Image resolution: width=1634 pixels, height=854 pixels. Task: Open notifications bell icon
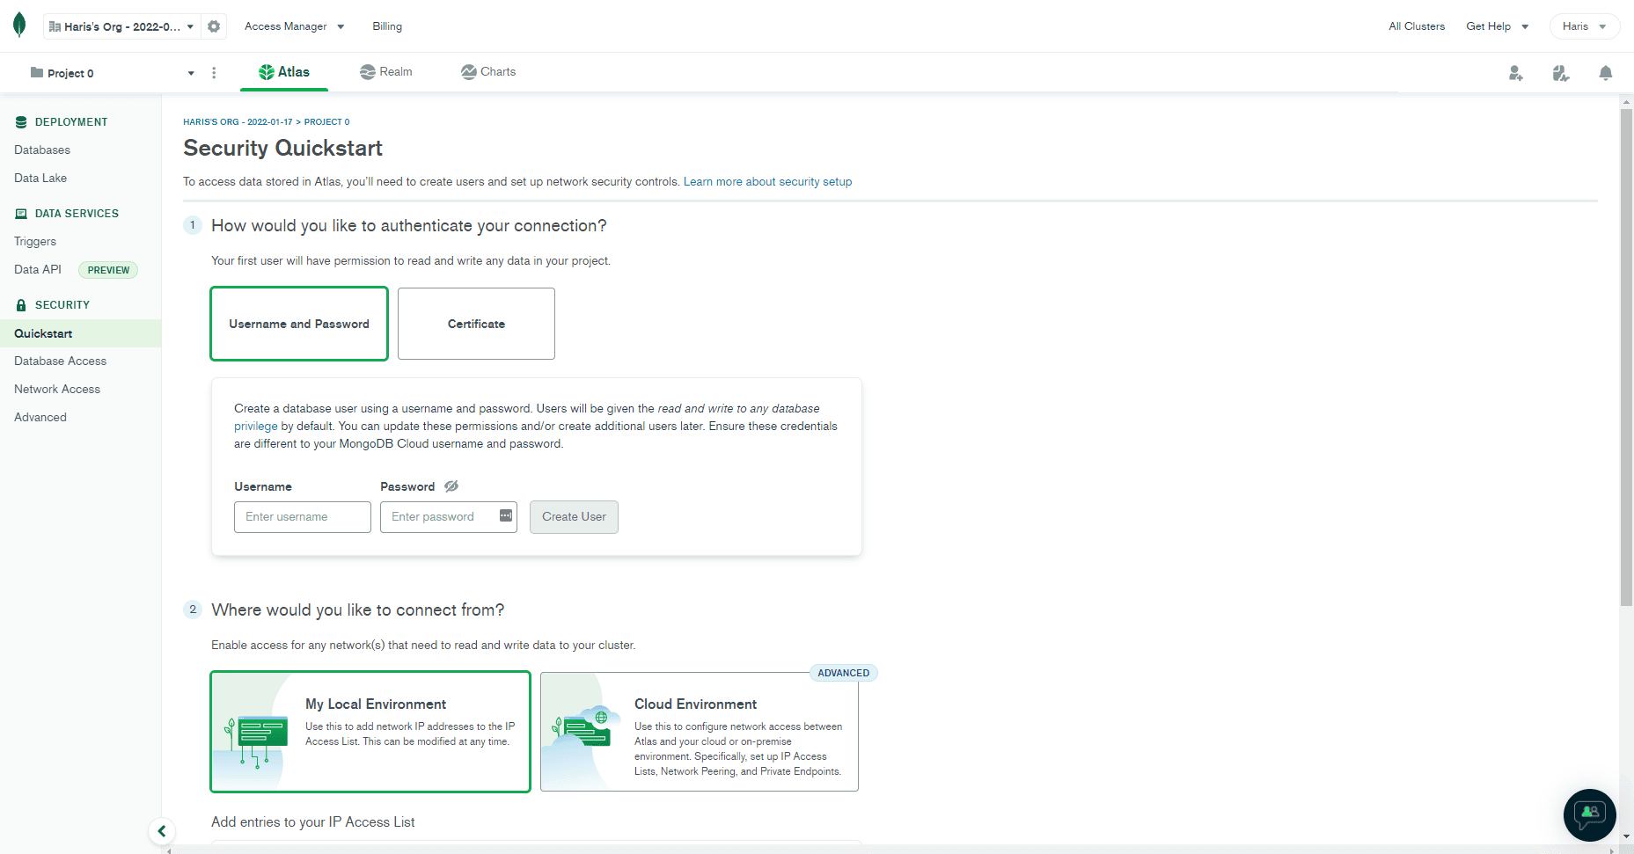pyautogui.click(x=1606, y=73)
